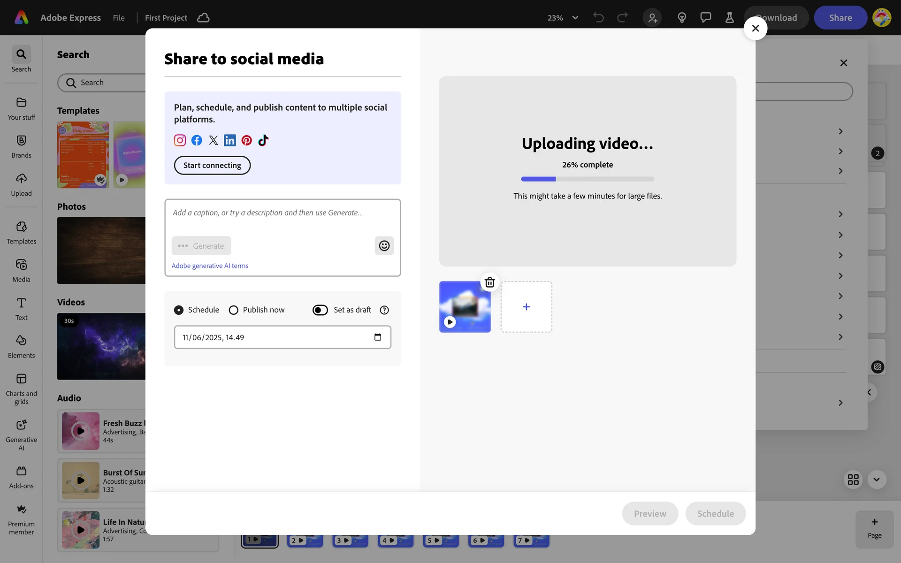Select the Publish now radio option
901x563 pixels.
(x=234, y=310)
